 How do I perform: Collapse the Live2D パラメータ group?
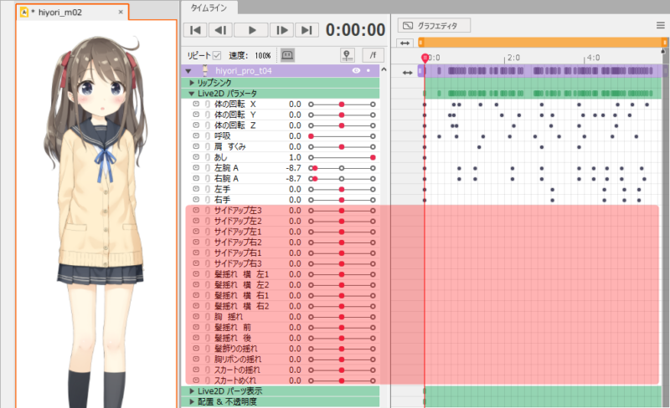pyautogui.click(x=192, y=94)
